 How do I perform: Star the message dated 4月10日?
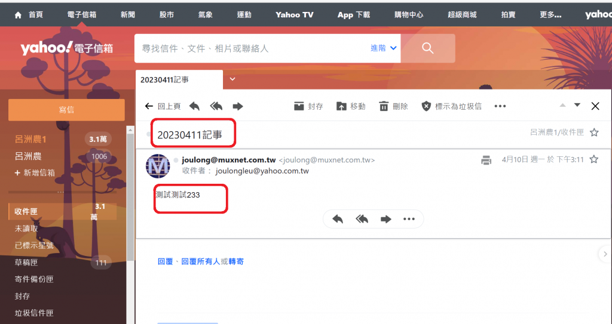click(x=593, y=159)
